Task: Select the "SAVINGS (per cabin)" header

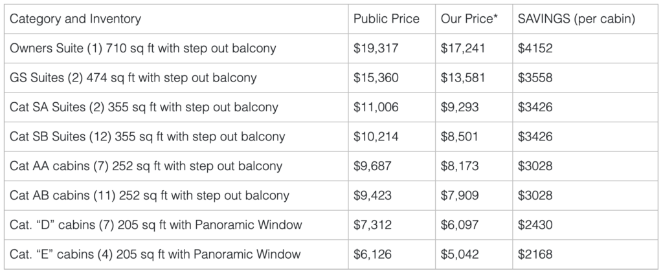Action: (576, 19)
